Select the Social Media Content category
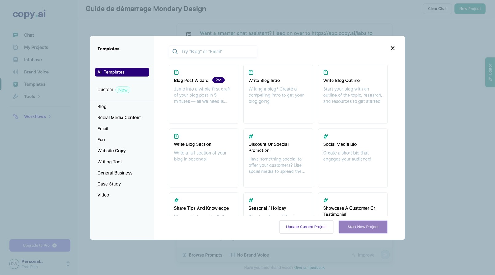 [x=119, y=118]
